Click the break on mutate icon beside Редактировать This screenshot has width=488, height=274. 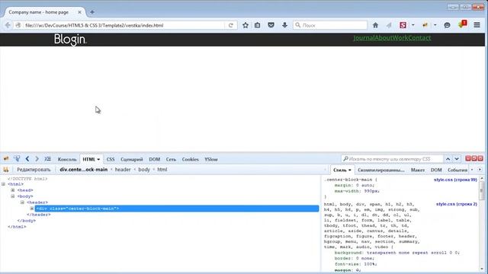tap(6, 170)
